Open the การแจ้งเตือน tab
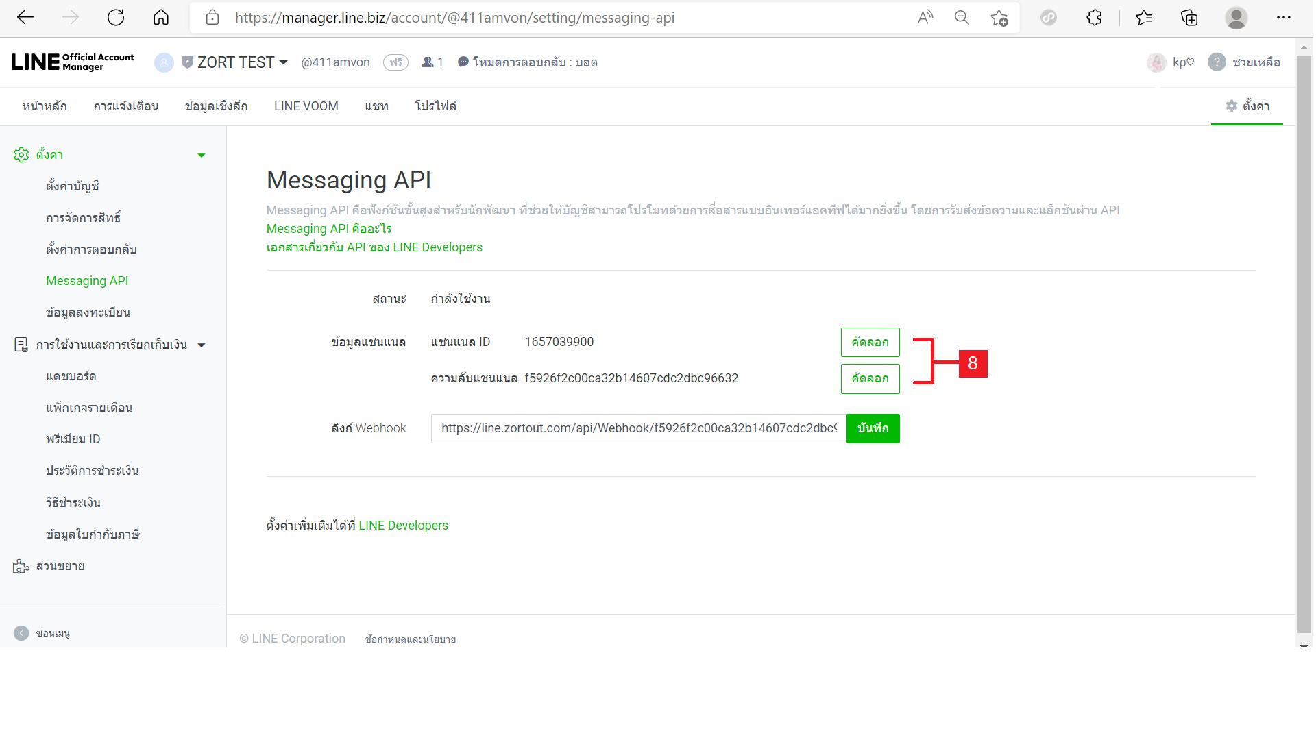 tap(126, 106)
